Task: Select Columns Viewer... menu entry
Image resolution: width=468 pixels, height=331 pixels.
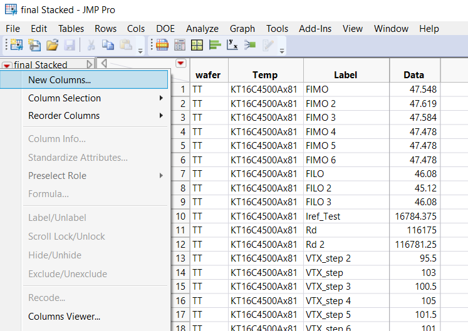Action: coord(64,317)
